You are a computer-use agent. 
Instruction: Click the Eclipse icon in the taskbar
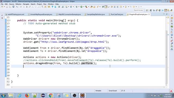click(x=43, y=96)
